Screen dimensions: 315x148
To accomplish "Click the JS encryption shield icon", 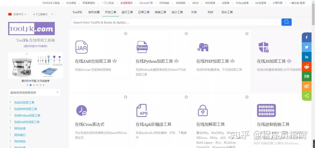I will [x=263, y=47].
